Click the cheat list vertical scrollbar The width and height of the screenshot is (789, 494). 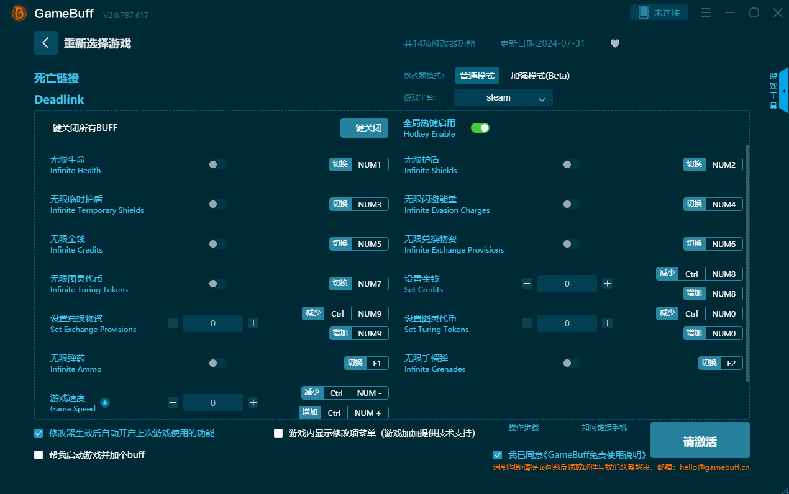tap(747, 263)
